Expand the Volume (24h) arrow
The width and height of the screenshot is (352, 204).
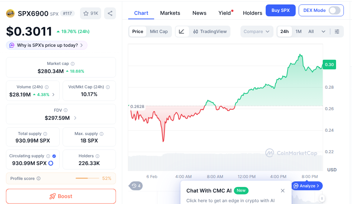[x=53, y=95]
